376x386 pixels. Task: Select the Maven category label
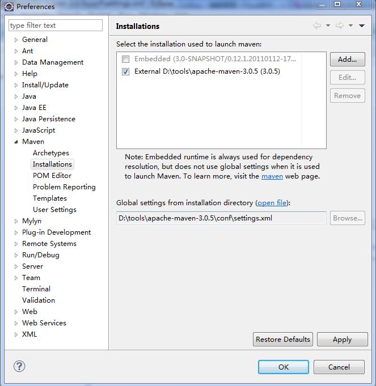33,142
